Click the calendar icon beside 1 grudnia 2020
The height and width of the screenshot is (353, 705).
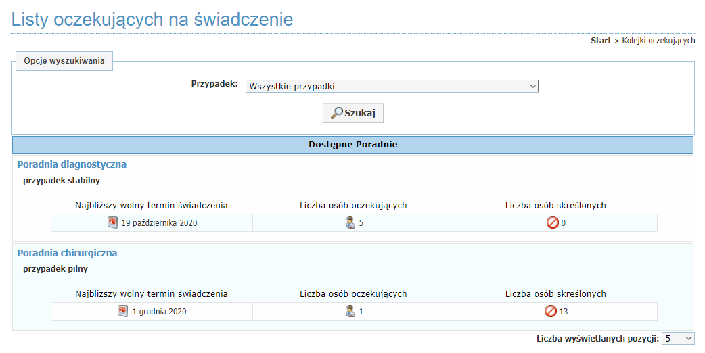tap(123, 311)
